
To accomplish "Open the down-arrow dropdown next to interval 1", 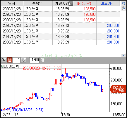I will tap(23, 60).
